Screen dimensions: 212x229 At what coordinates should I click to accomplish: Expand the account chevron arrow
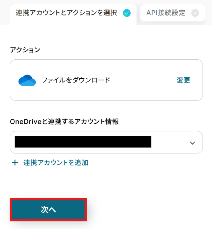(x=192, y=143)
